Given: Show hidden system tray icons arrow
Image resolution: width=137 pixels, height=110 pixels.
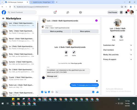Looking at the screenshot, I should (x=116, y=103).
